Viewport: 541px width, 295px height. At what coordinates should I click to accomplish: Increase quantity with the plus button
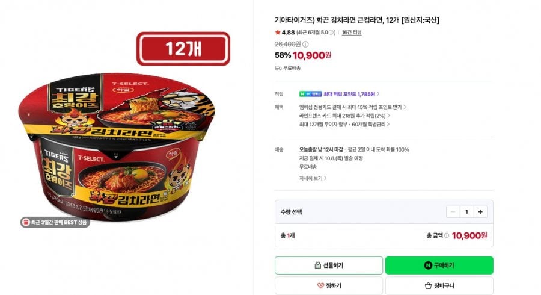point(480,212)
